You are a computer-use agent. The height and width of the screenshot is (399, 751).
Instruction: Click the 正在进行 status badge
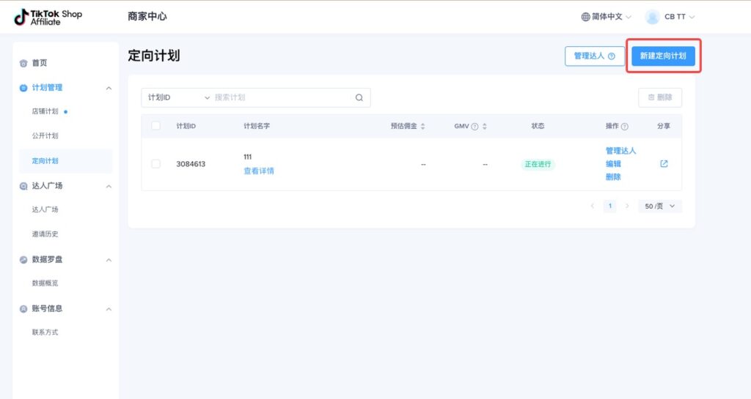point(538,165)
